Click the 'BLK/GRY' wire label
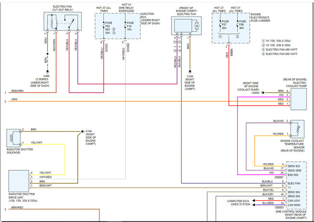Image resolution: width=314 pixels, height=222 pixels. [x=268, y=194]
